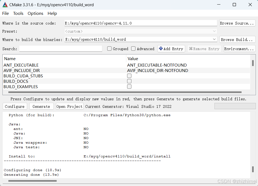Viewport: 258px width, 186px height.
Task: Check the BUILD_CUDA_STUBS option
Action: click(129, 76)
